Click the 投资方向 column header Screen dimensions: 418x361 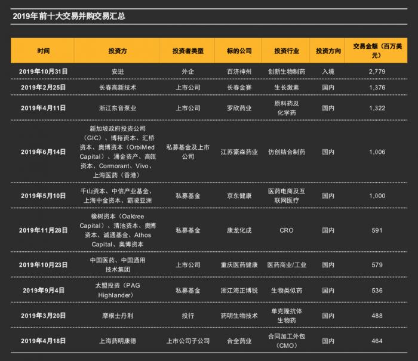pos(328,51)
